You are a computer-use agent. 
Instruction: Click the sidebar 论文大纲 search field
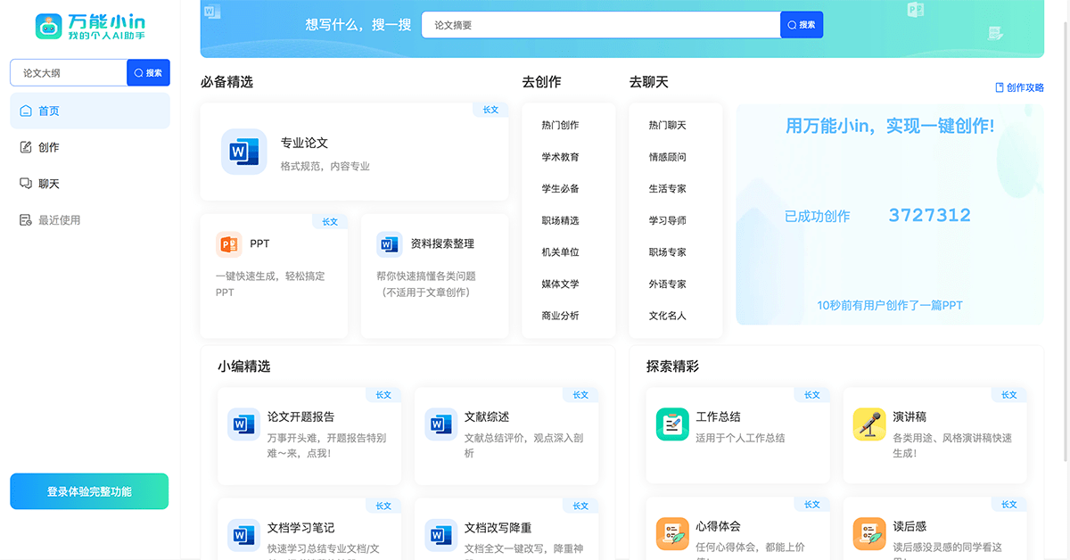click(69, 73)
